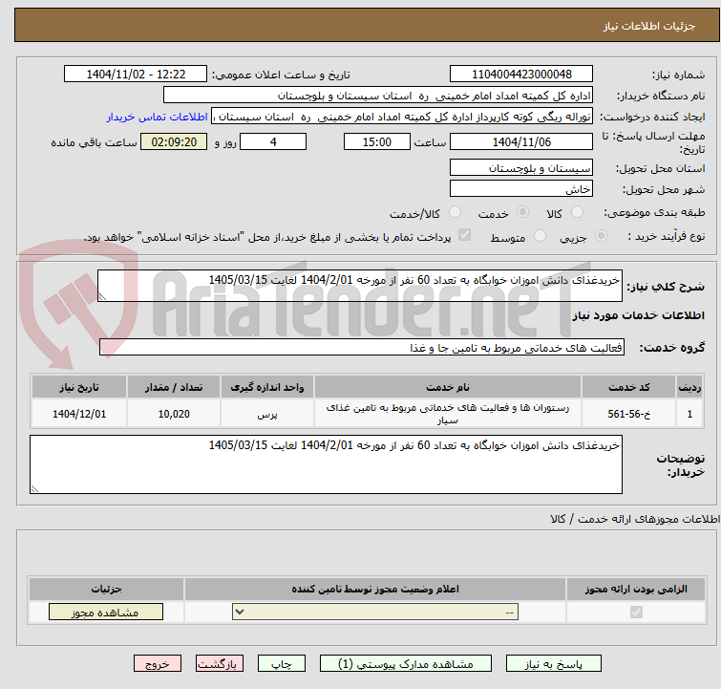Click the remaining time field 02:09:20
This screenshot has width=721, height=689.
click(x=174, y=141)
